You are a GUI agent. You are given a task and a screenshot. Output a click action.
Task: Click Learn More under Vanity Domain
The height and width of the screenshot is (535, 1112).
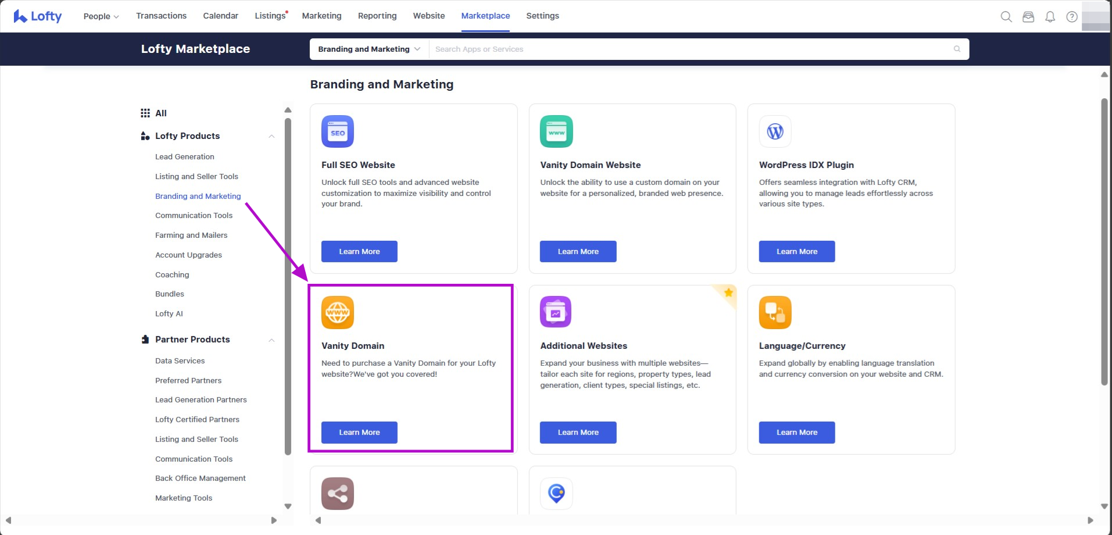coord(359,433)
